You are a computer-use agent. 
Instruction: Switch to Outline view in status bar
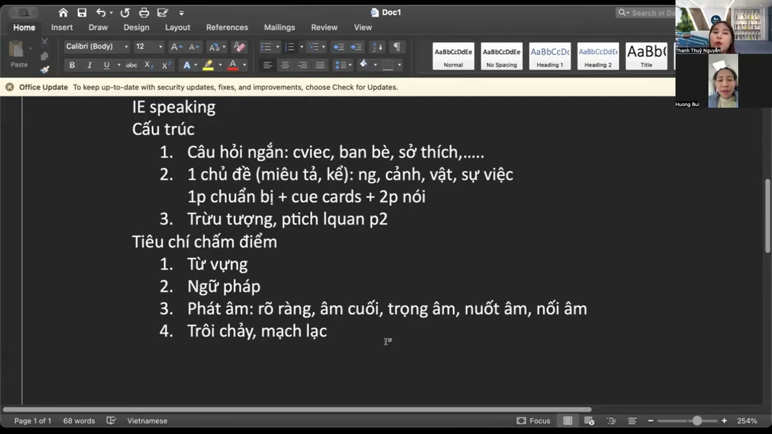click(611, 421)
